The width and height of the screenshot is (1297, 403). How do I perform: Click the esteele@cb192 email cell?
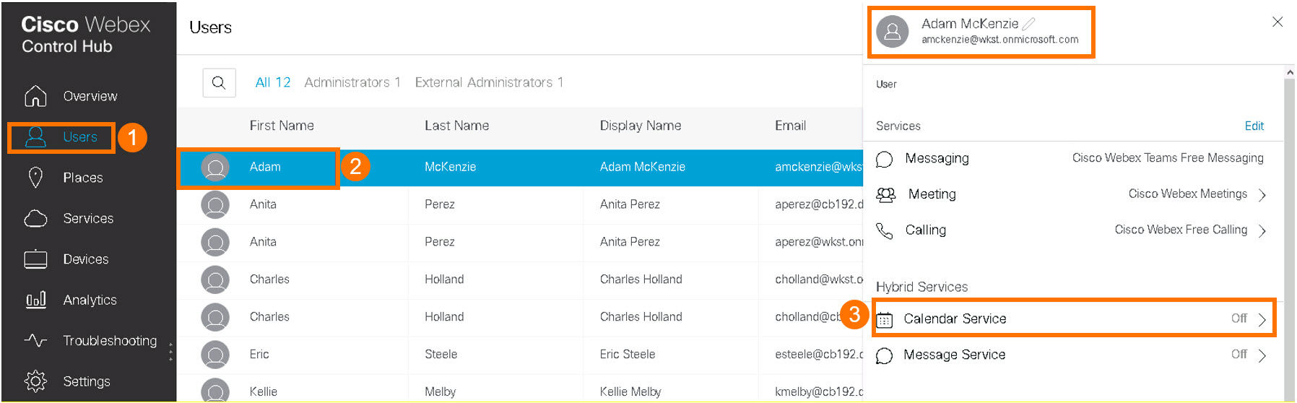[819, 355]
